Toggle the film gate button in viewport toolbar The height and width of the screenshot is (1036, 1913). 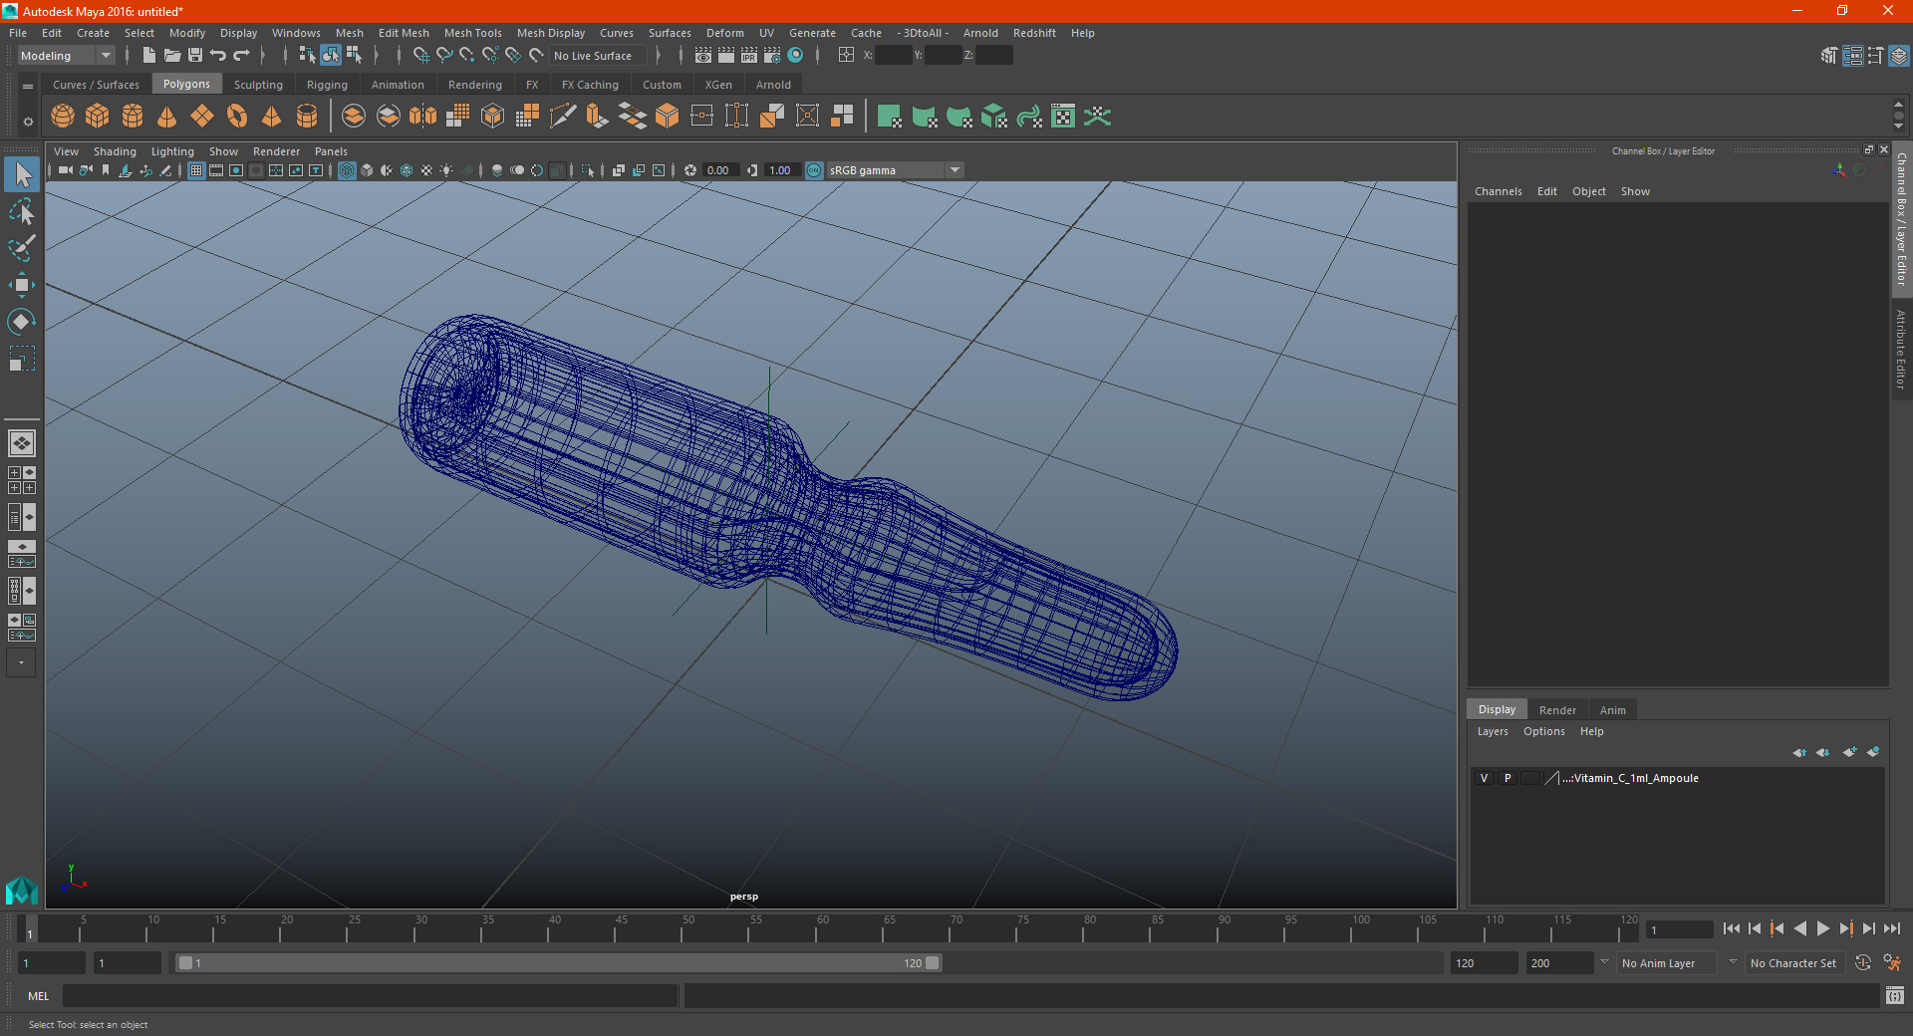click(x=216, y=170)
